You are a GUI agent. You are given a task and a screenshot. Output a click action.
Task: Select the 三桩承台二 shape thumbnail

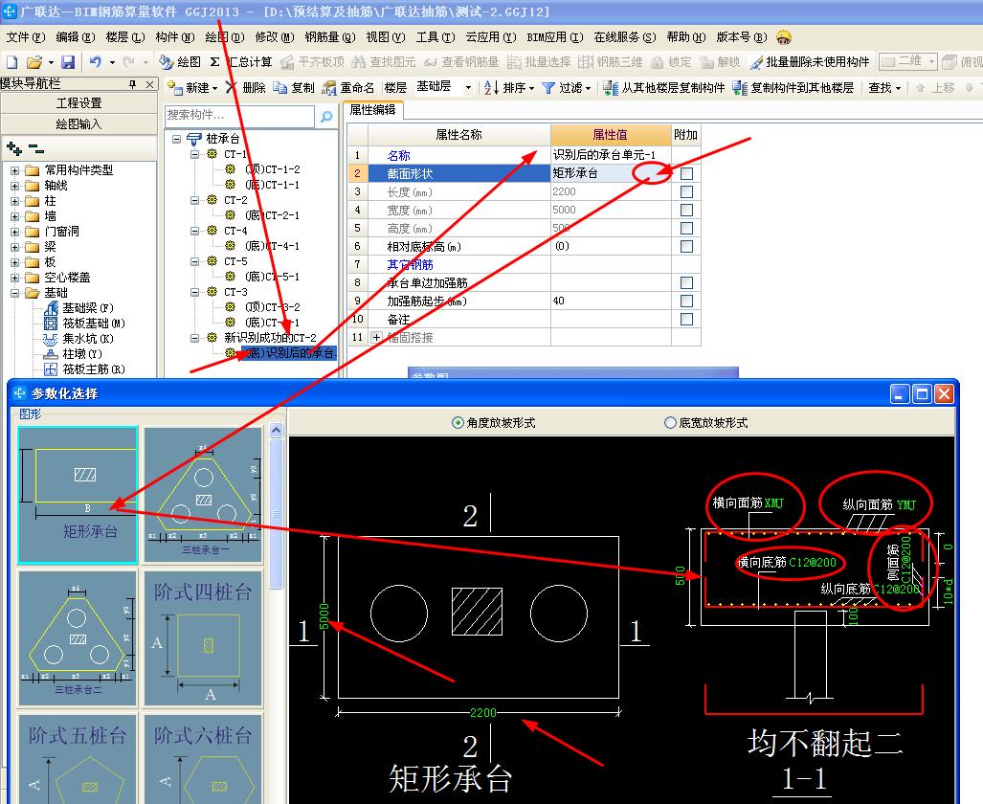78,638
